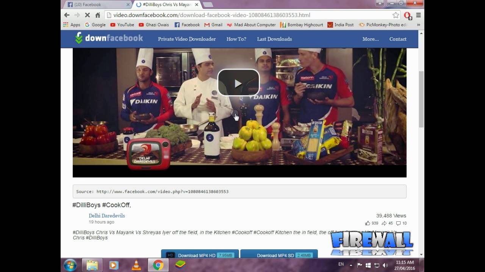
Task: Select the #DilliBoys Chris Vs Mayank tab
Action: click(x=167, y=5)
